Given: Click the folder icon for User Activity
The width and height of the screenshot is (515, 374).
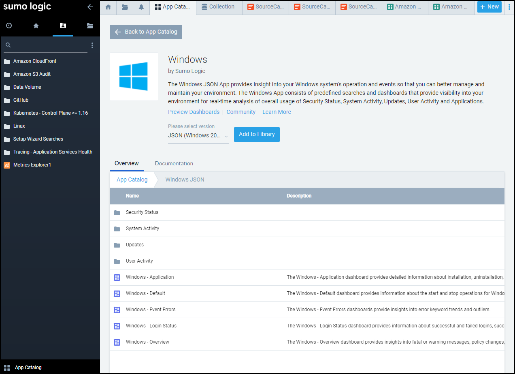Looking at the screenshot, I should click(117, 261).
